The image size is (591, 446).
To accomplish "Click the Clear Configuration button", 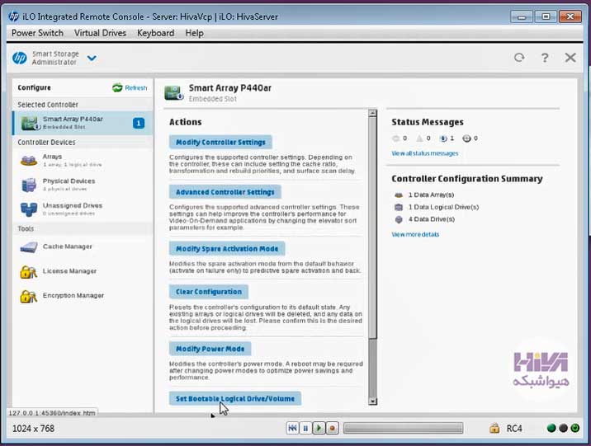I will 209,292.
